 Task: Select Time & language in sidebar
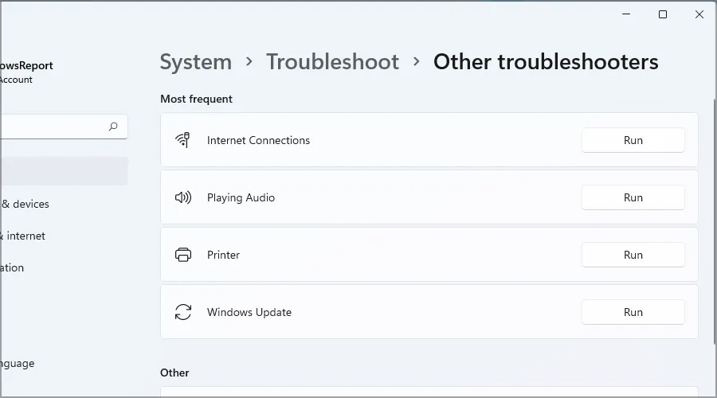pyautogui.click(x=18, y=363)
